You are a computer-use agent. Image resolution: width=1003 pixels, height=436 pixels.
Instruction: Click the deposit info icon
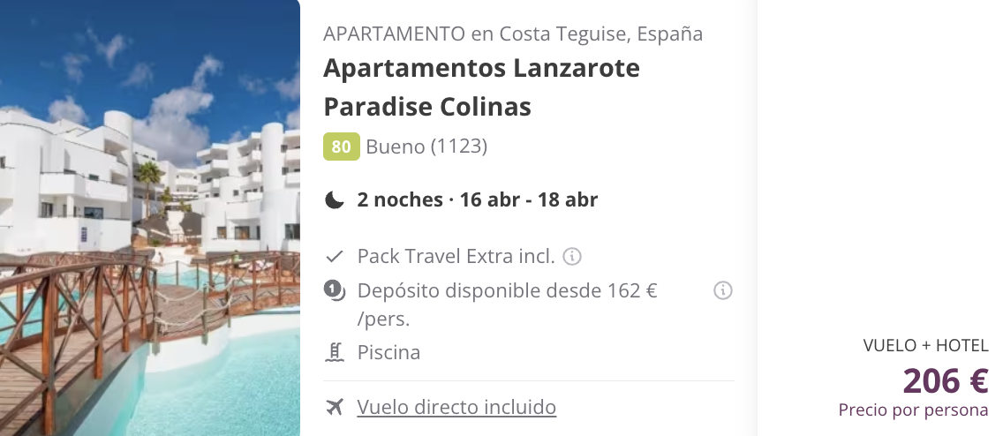pos(723,291)
